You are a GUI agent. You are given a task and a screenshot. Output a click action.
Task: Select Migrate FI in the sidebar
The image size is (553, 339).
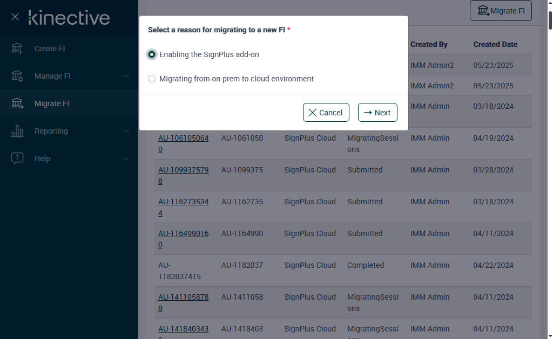coord(69,103)
